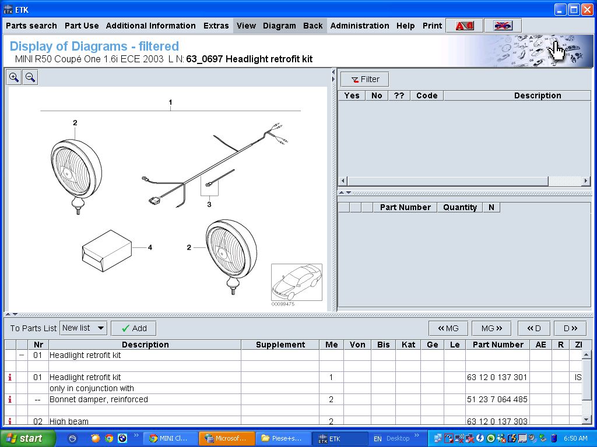Click the Add button
The image size is (597, 447).
(x=134, y=328)
